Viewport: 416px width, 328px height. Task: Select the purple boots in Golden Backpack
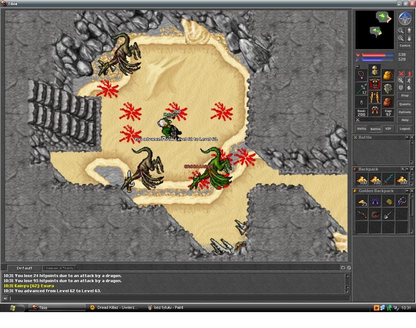coord(375,202)
